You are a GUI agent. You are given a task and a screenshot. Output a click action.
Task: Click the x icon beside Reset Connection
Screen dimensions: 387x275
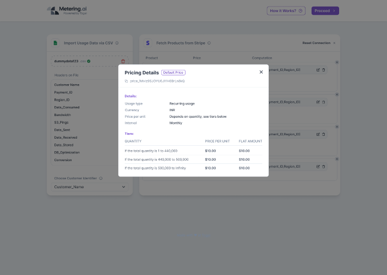335,43
